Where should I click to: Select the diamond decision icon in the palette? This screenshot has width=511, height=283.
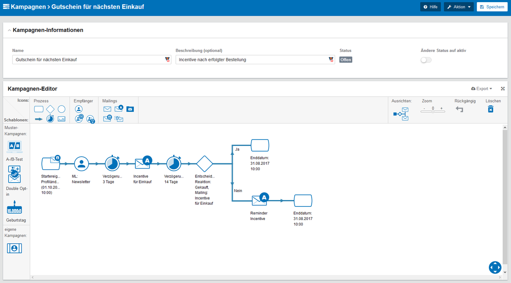pyautogui.click(x=50, y=109)
